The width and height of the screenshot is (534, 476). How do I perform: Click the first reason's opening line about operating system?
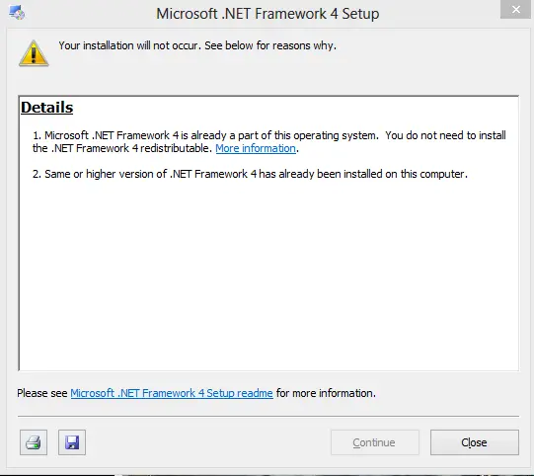(205, 135)
